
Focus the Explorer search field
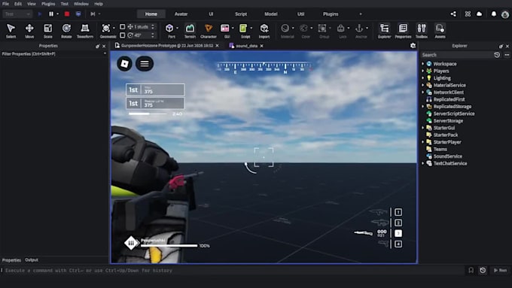coord(457,55)
